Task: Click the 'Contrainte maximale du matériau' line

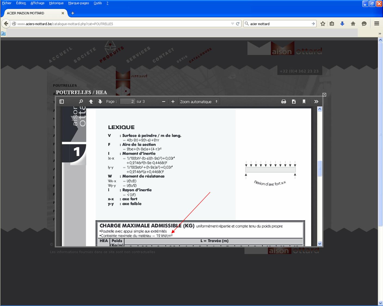Action: (x=136, y=236)
